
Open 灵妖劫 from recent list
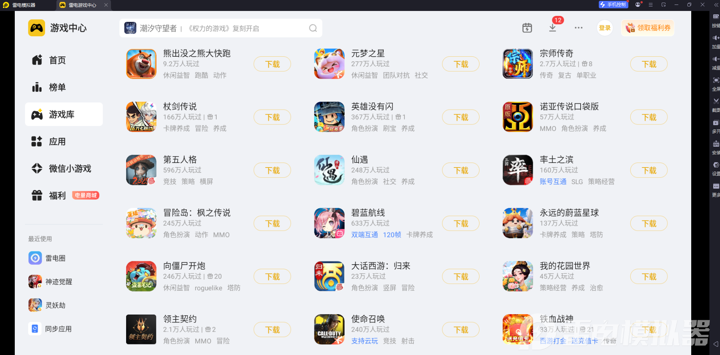[47, 305]
